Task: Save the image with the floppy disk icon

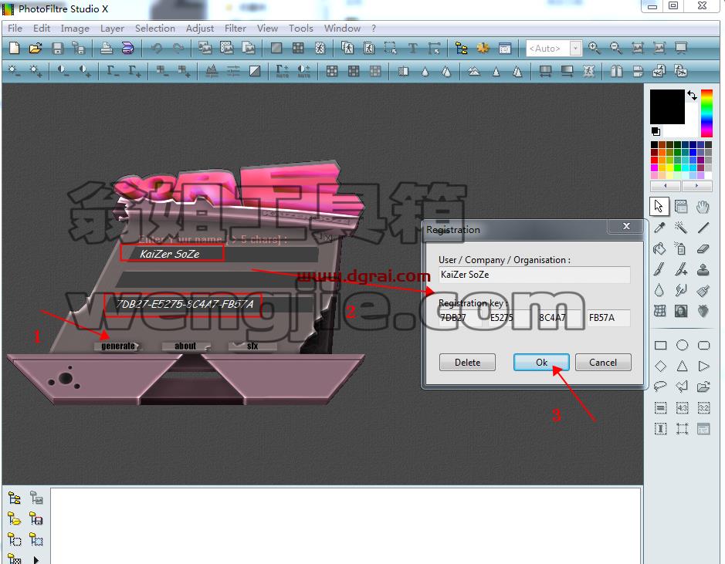Action: tap(57, 48)
